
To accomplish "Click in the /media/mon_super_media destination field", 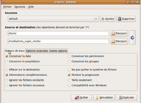I will pos(58,41).
